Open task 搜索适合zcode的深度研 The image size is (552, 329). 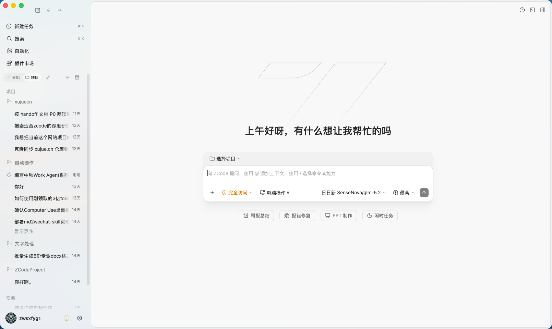point(45,126)
